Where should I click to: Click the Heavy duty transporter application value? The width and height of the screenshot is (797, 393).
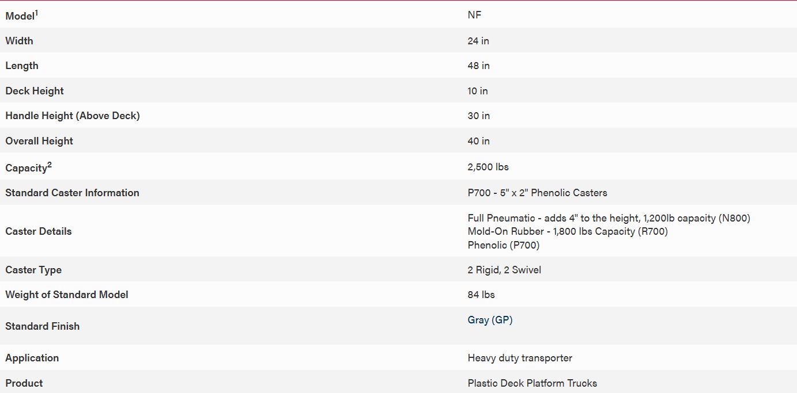tap(520, 358)
